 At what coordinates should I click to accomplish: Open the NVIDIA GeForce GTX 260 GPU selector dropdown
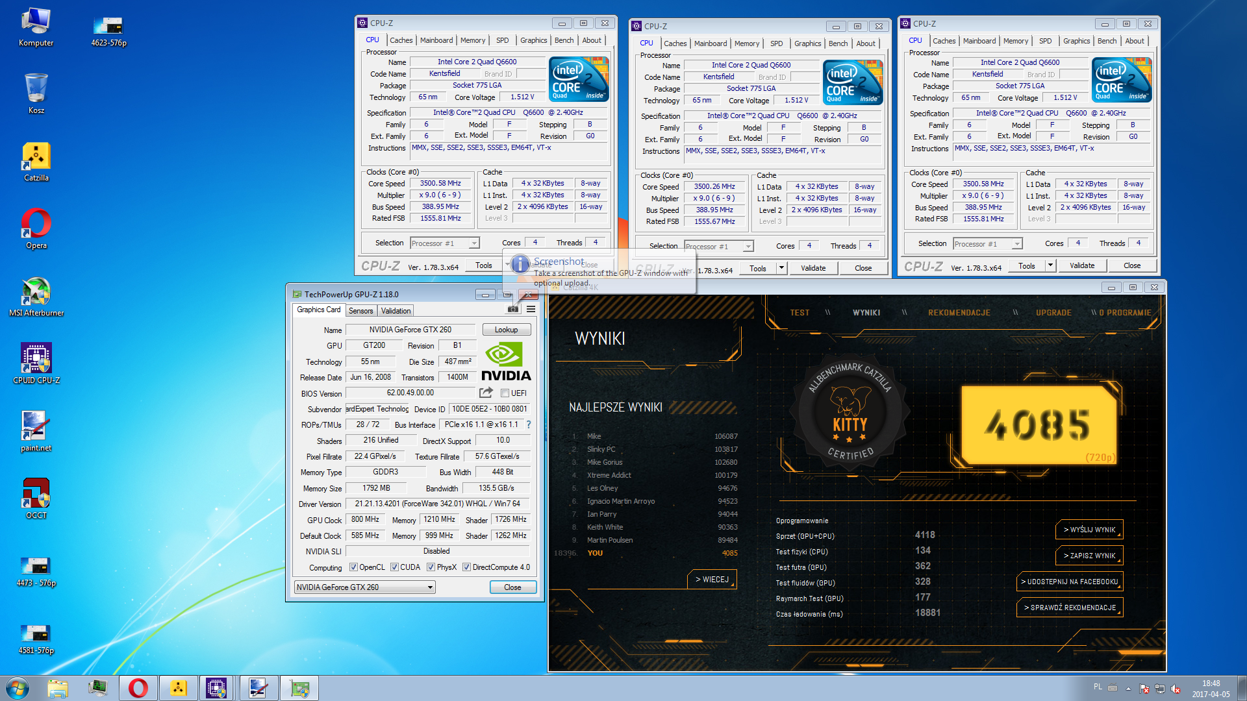tap(364, 587)
